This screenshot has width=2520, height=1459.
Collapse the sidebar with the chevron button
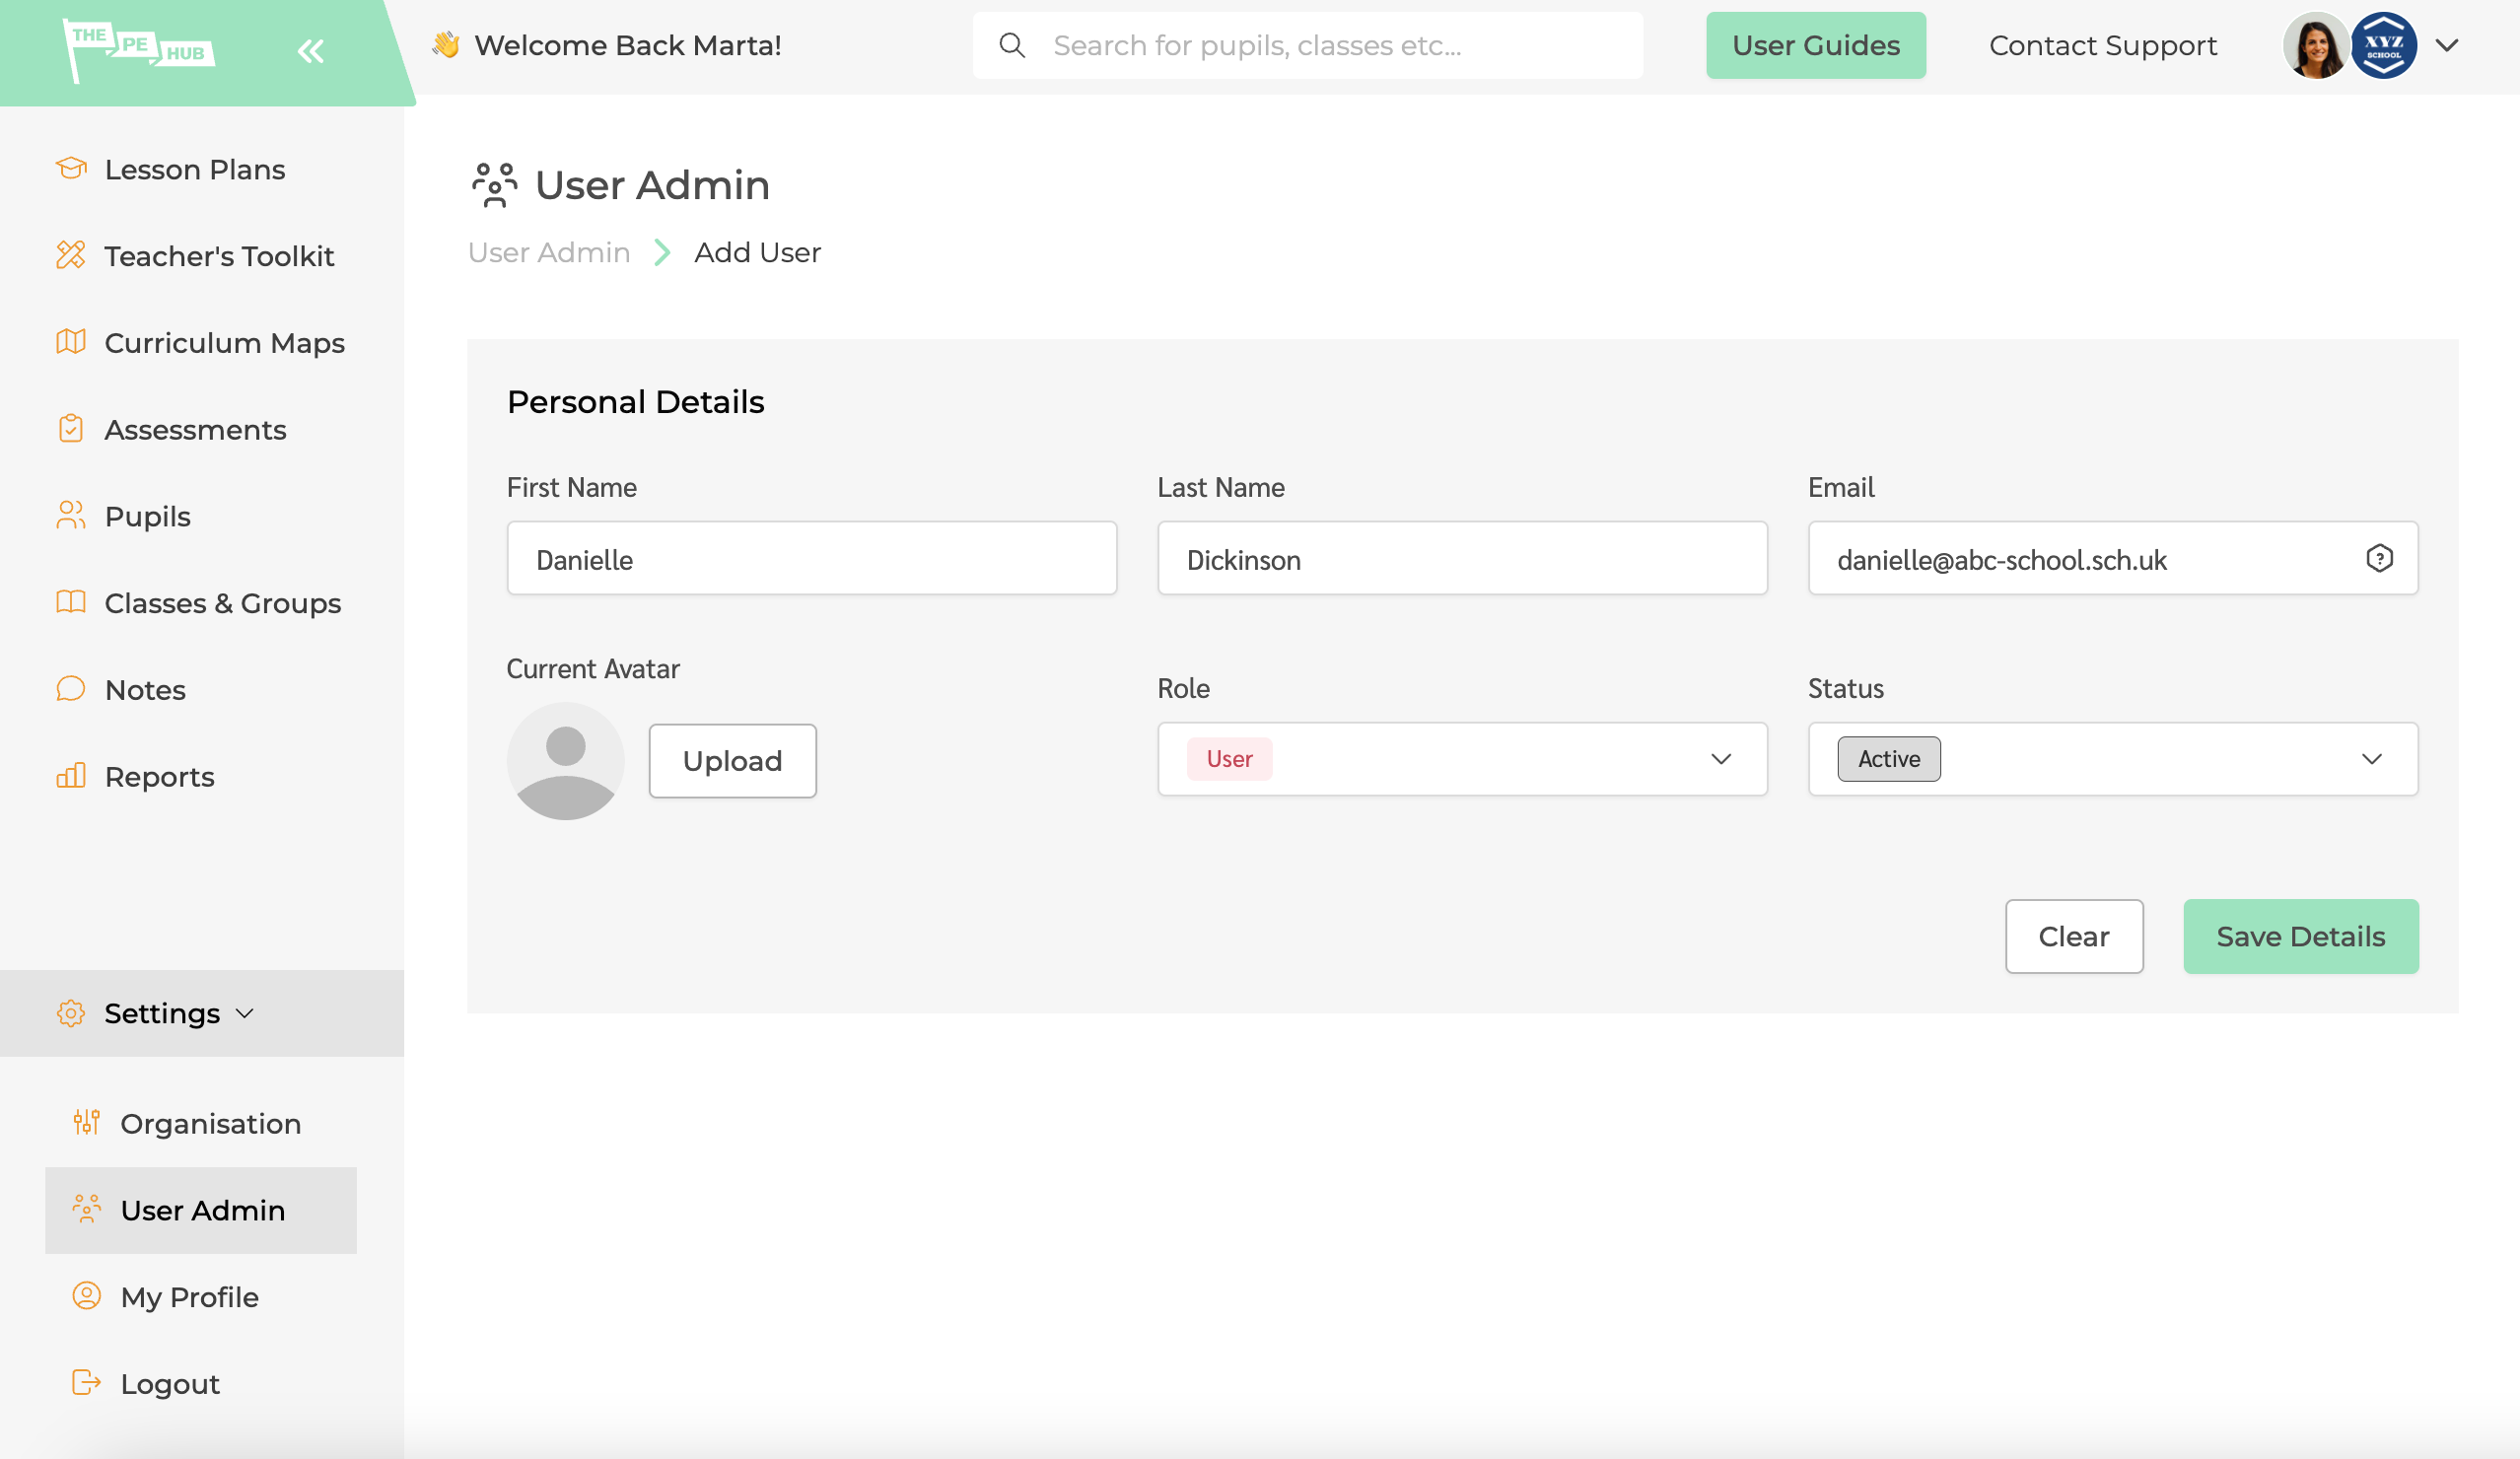(x=311, y=50)
